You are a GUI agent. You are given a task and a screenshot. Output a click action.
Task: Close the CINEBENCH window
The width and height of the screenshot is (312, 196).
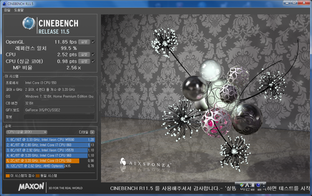(304, 3)
